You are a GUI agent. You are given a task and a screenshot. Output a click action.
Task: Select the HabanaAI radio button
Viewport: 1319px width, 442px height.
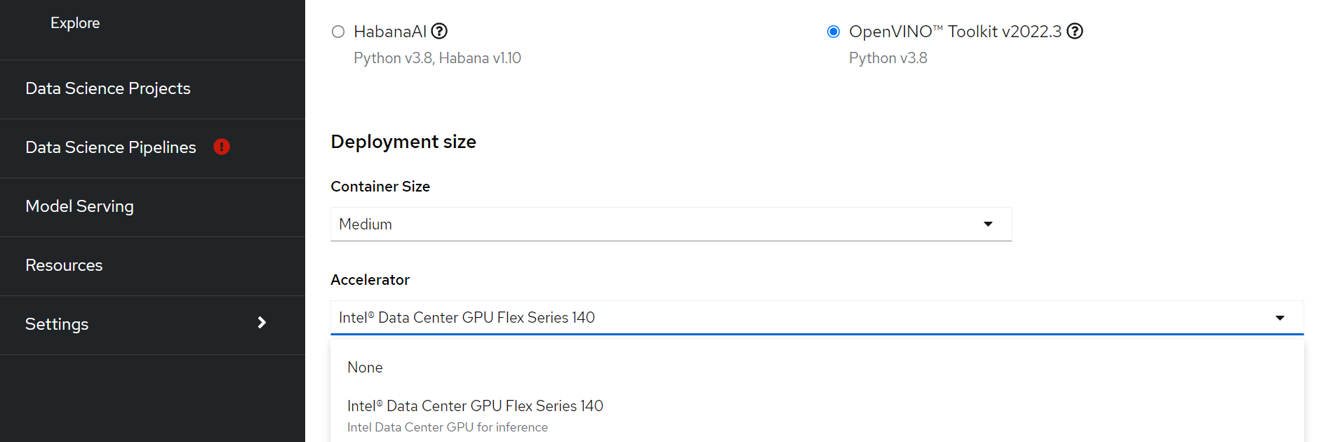point(338,32)
